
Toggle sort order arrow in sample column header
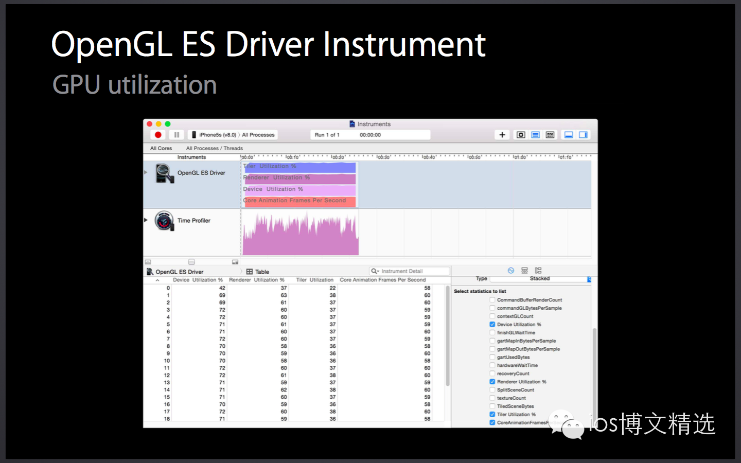coord(157,280)
